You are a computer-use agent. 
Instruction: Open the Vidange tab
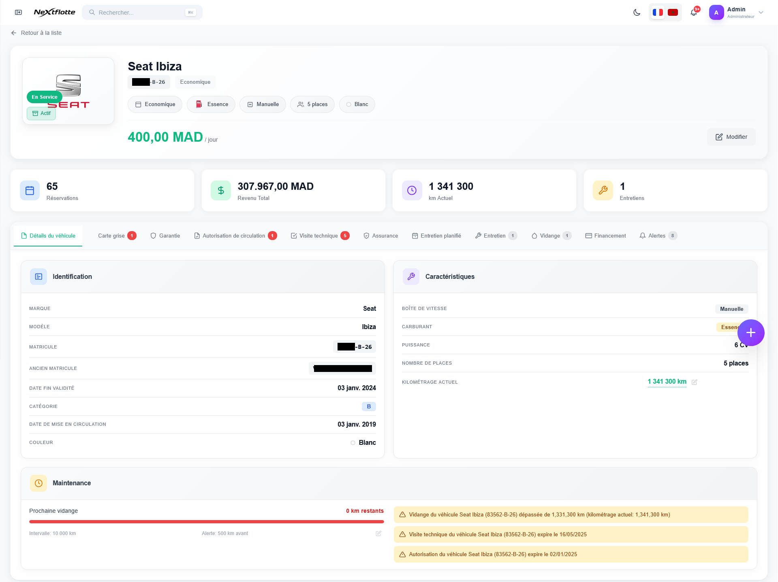click(x=550, y=236)
